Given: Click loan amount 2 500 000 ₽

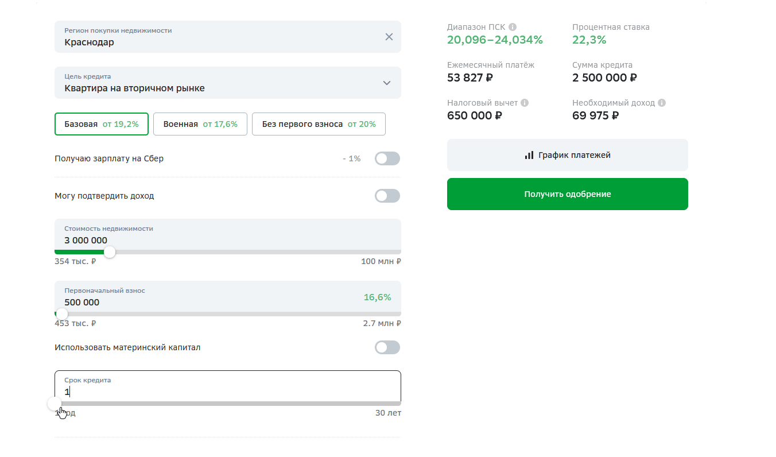Looking at the screenshot, I should tap(604, 78).
